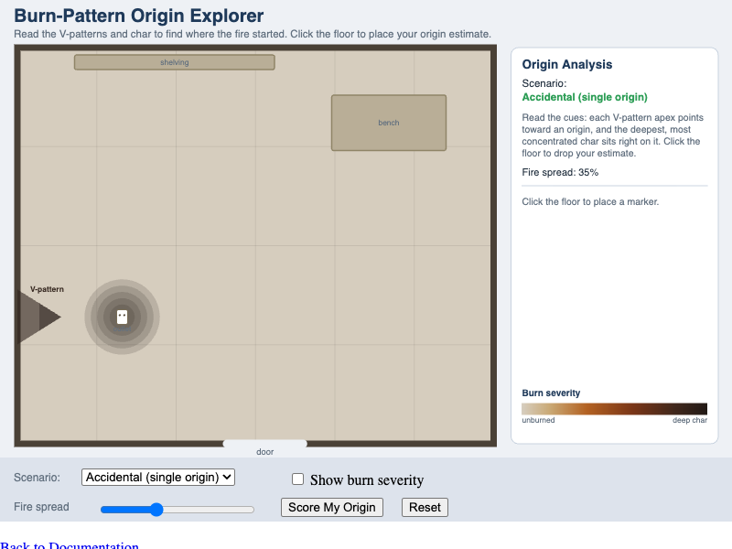Click the 'deep char' legend label
732x549 pixels.
[690, 420]
